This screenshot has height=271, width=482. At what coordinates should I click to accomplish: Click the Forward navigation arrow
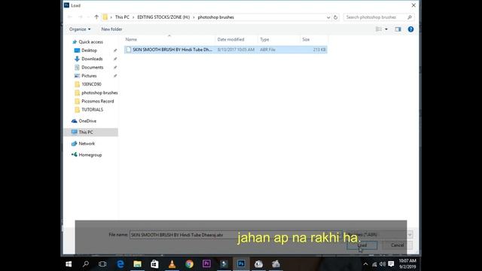[81, 17]
